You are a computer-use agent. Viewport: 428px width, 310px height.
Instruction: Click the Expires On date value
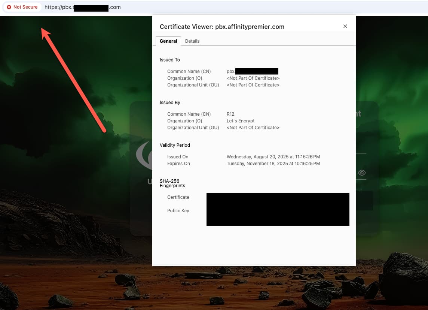tap(273, 164)
